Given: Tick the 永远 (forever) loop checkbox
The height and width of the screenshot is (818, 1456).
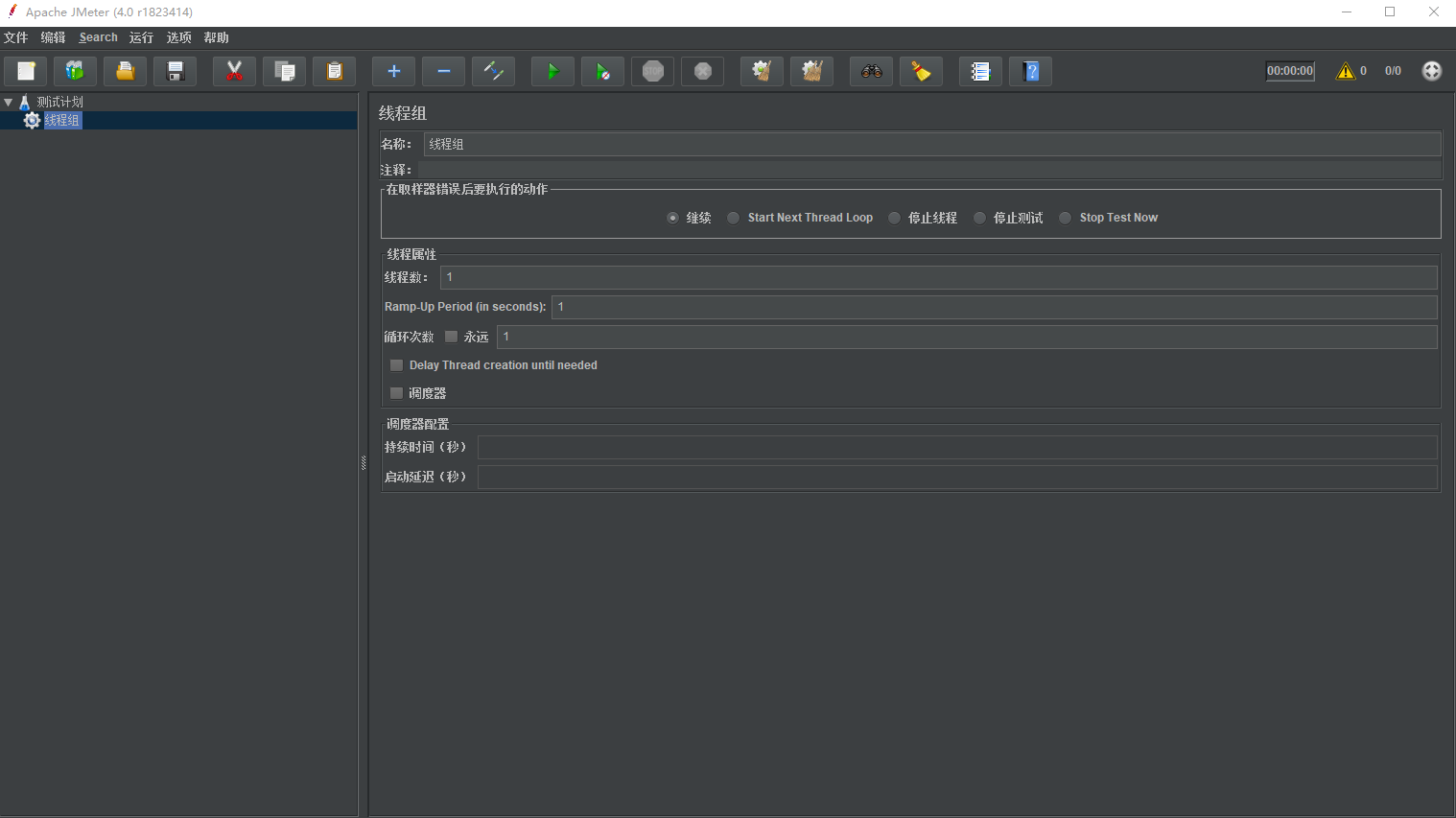Looking at the screenshot, I should point(452,337).
